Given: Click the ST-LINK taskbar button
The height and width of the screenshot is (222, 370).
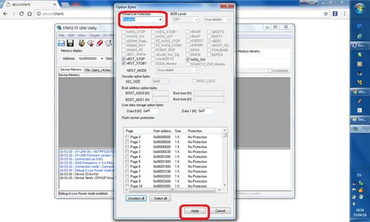Looking at the screenshot, I should (360, 129).
